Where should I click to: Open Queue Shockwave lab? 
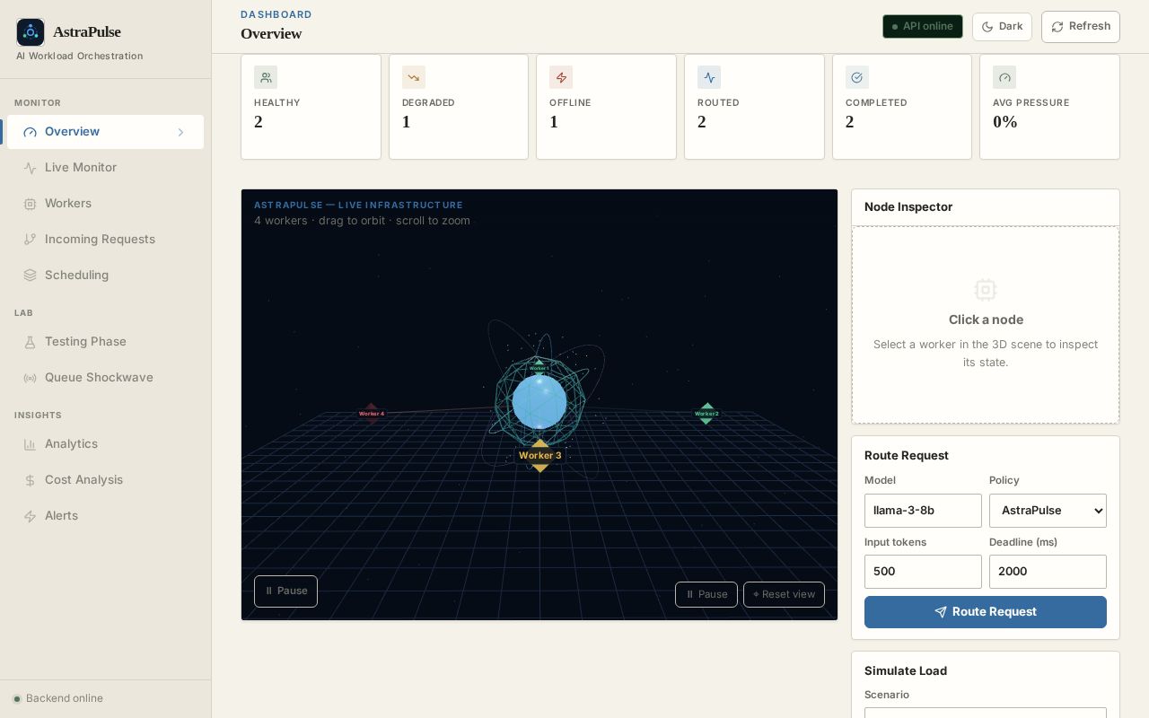[x=105, y=378]
